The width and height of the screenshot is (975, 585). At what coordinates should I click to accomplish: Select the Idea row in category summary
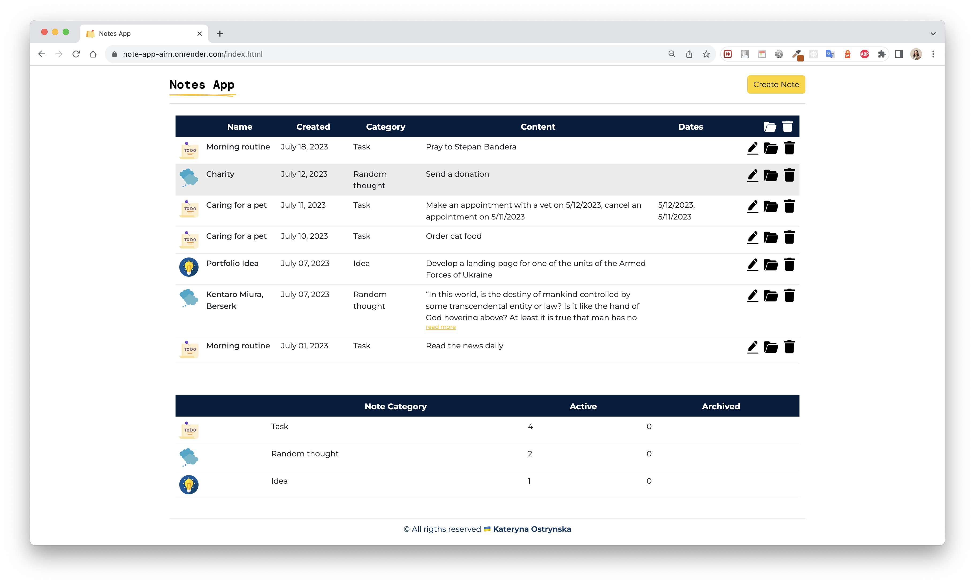487,484
